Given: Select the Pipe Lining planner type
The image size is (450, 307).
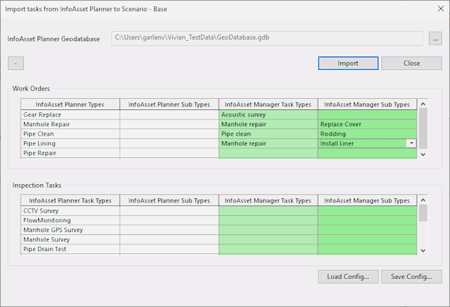Looking at the screenshot, I should (70, 143).
